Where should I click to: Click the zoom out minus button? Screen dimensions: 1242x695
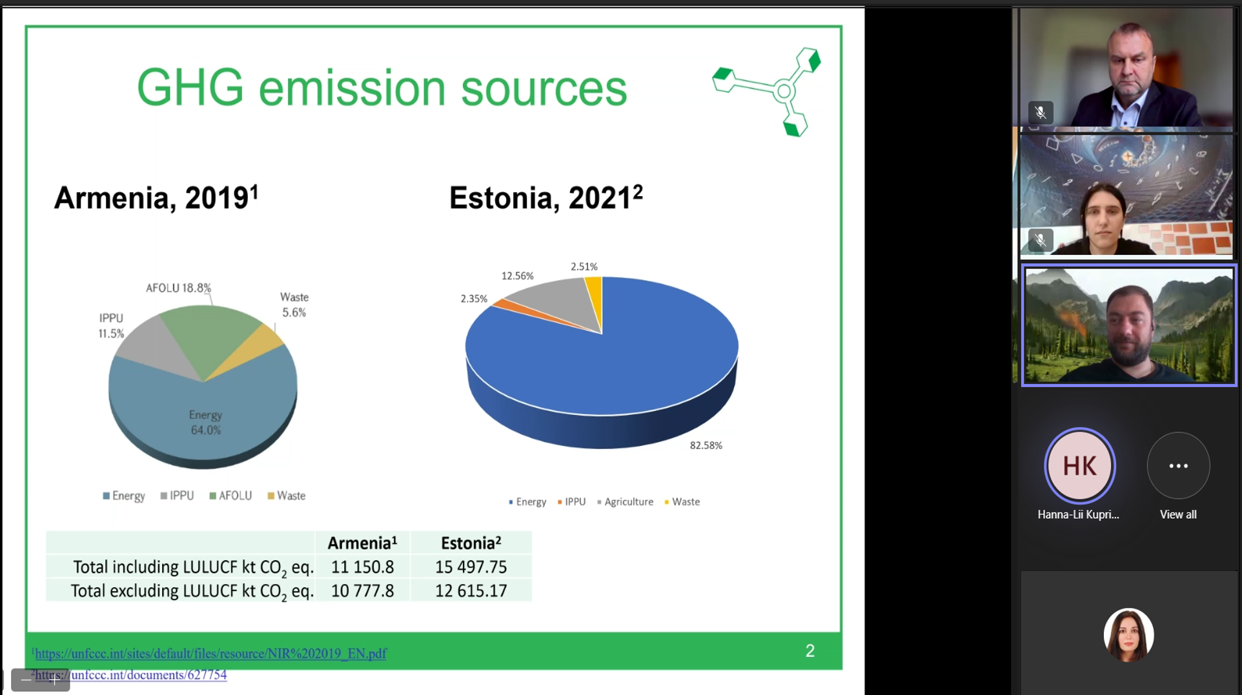click(26, 680)
